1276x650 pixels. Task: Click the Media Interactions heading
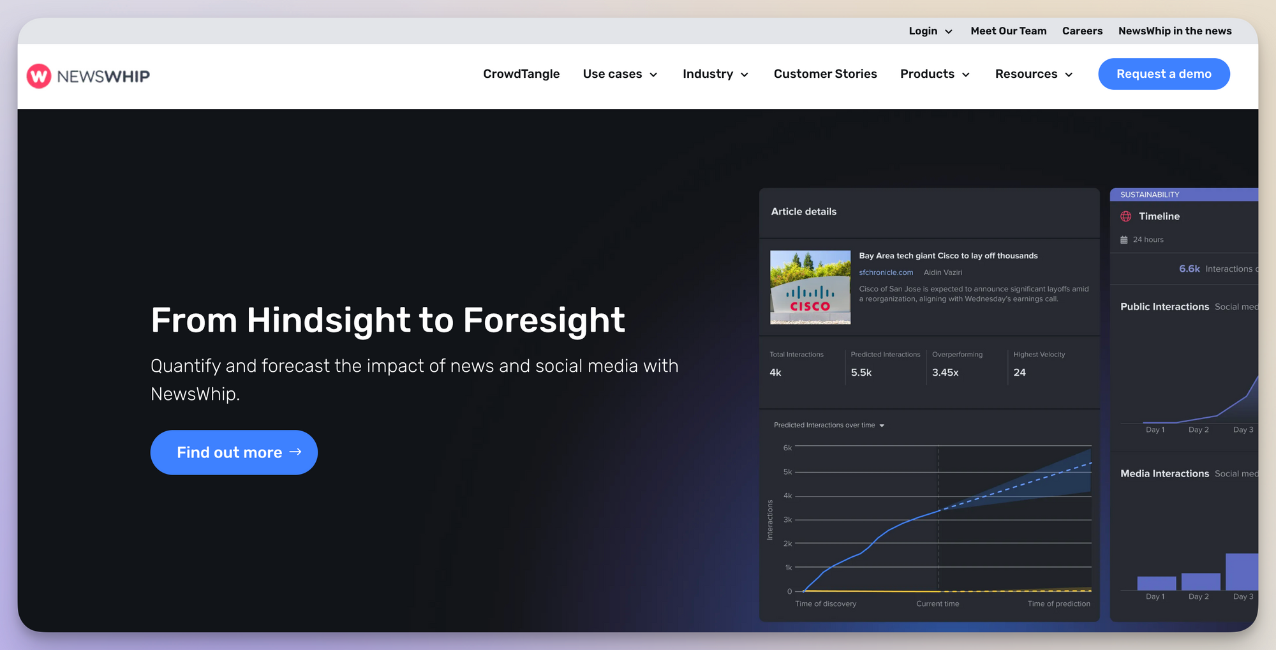pos(1164,473)
